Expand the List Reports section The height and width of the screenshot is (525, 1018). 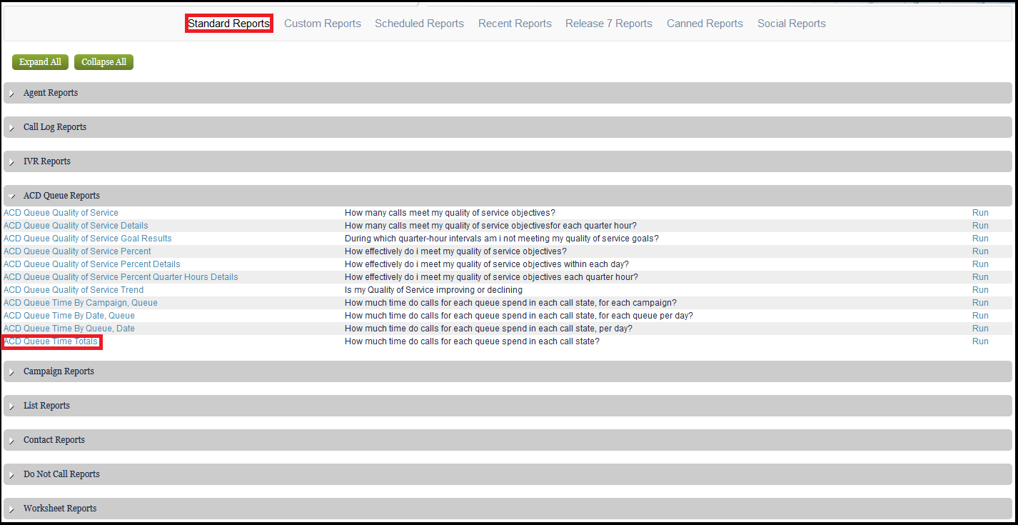[508, 406]
